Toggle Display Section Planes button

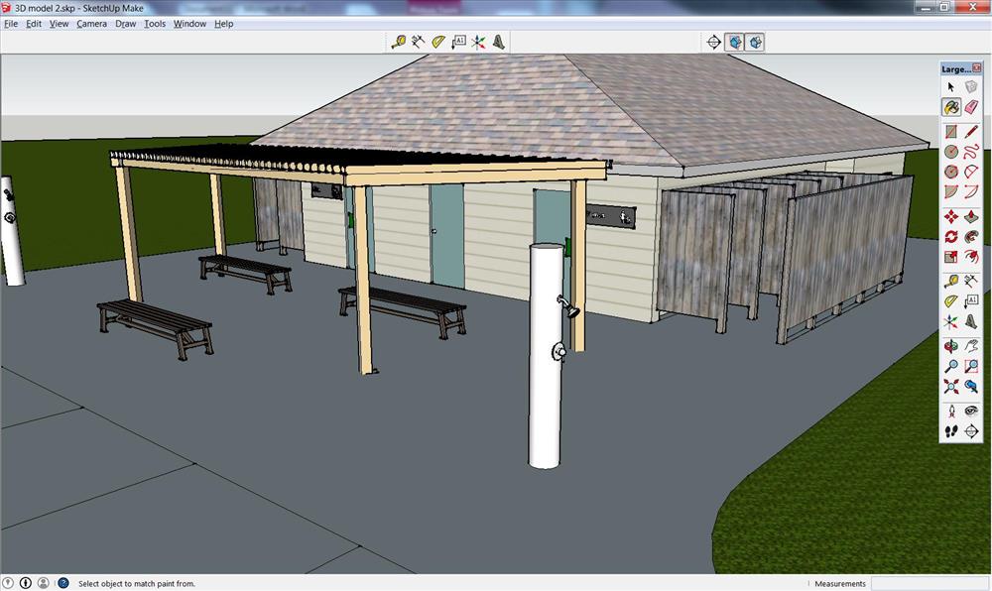[x=734, y=42]
